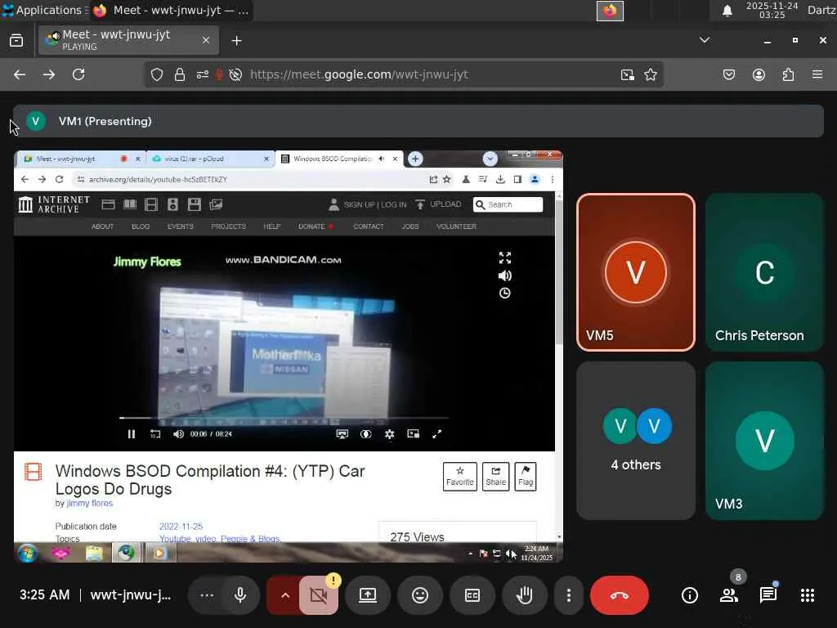Click Flag button on the archive page
This screenshot has height=628, width=837.
click(526, 476)
